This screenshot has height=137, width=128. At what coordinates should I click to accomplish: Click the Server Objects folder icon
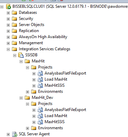[x=15, y=25]
